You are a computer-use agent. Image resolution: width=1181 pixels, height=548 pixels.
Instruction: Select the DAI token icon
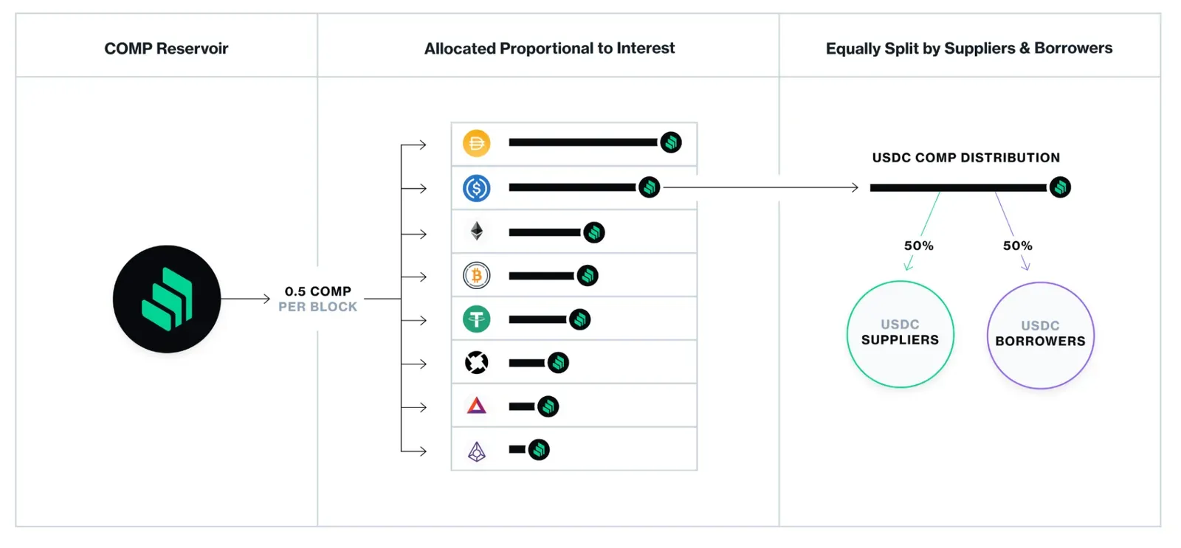477,143
